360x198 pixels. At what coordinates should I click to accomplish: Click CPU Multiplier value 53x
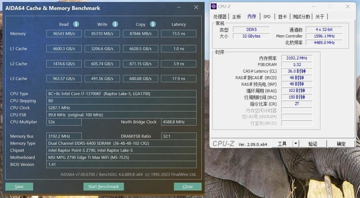coord(64,122)
